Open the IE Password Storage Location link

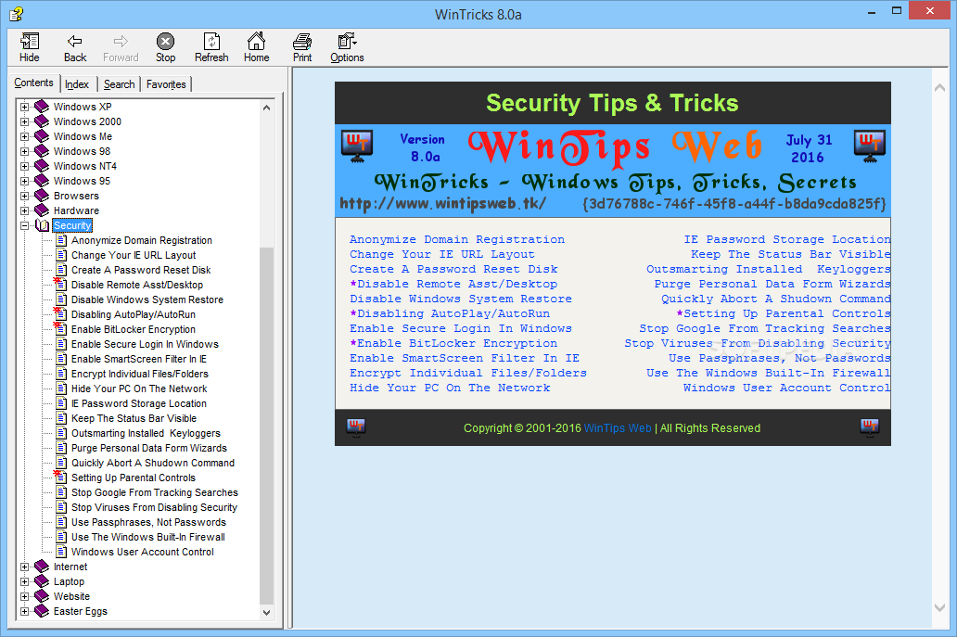point(786,239)
